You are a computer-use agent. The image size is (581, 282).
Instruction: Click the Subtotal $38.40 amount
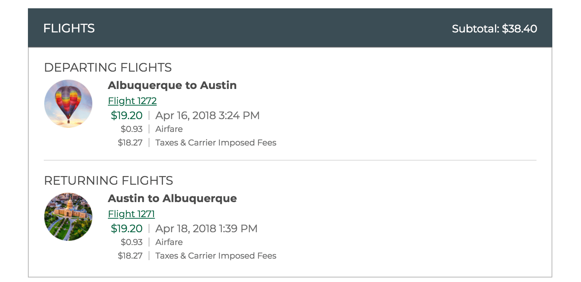click(x=495, y=28)
